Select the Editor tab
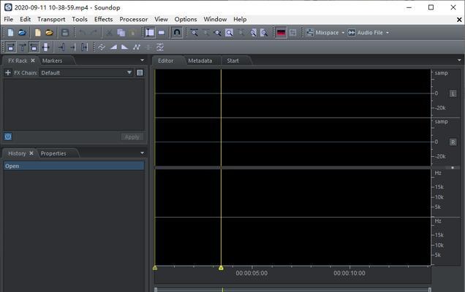The height and width of the screenshot is (292, 465). tap(165, 61)
